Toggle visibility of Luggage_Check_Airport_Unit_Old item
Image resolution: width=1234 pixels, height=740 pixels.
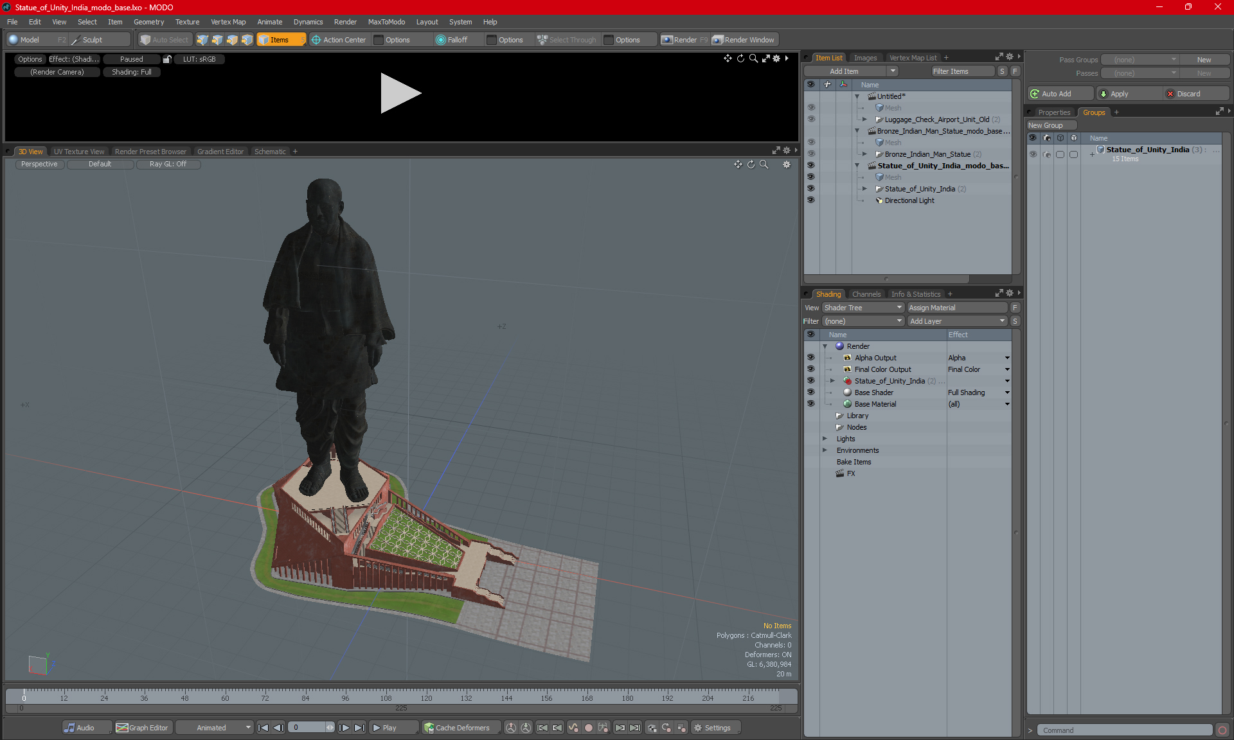point(811,119)
